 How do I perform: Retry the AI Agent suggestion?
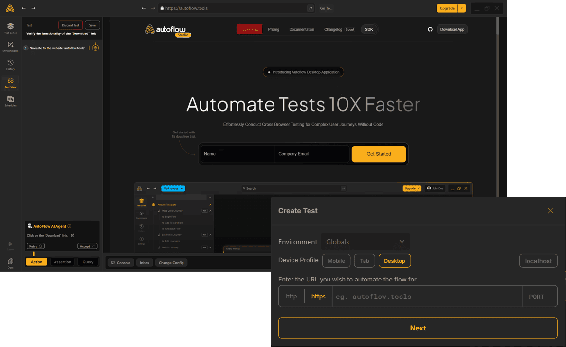point(36,246)
